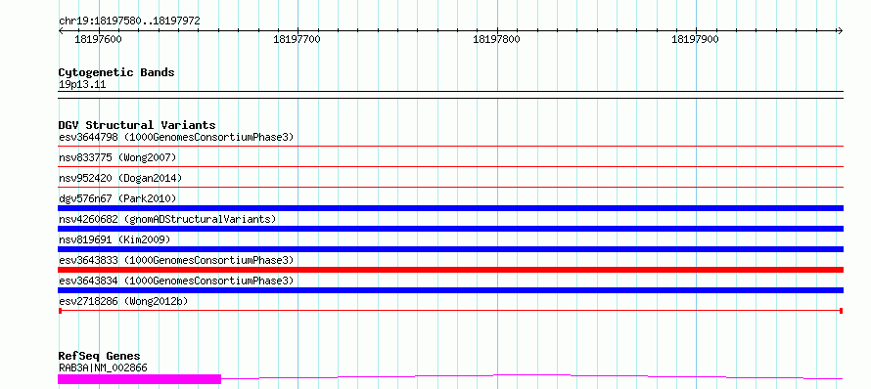Click the thin red line under esv3644798
The image size is (871, 389).
pos(450,147)
